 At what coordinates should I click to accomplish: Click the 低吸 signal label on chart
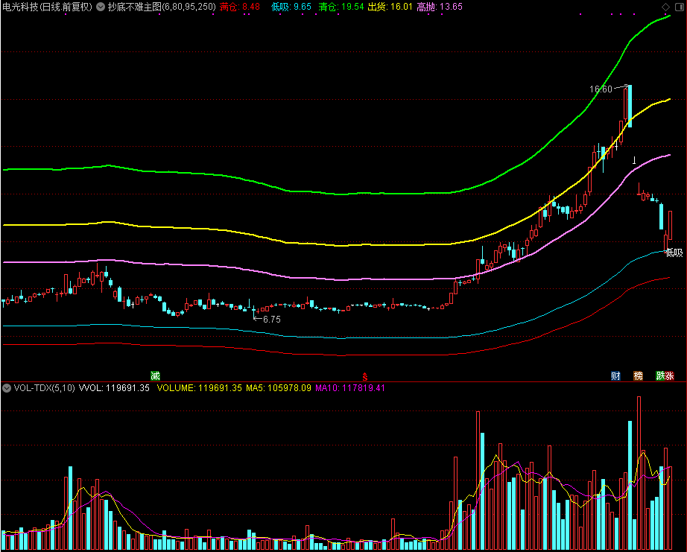click(x=674, y=253)
